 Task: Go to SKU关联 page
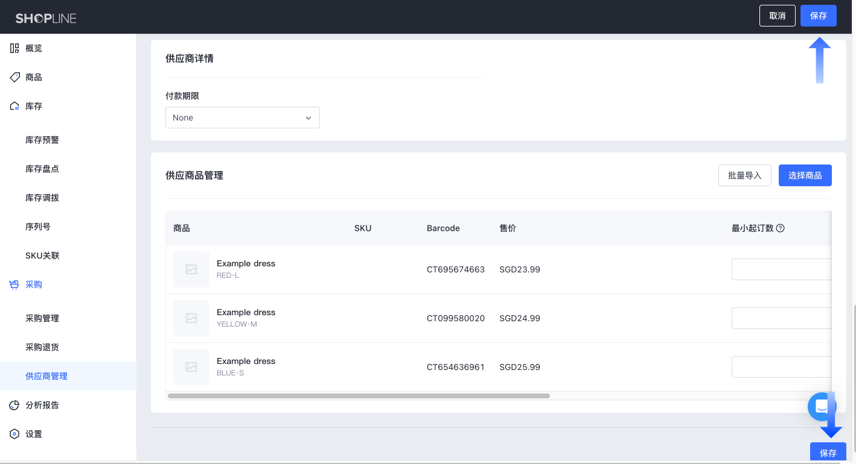[42, 256]
